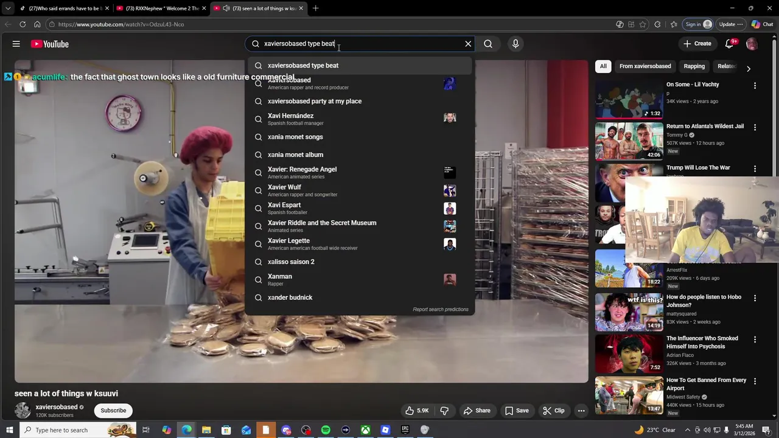Click 'Report search predictions' link
Image resolution: width=779 pixels, height=438 pixels.
(x=441, y=310)
